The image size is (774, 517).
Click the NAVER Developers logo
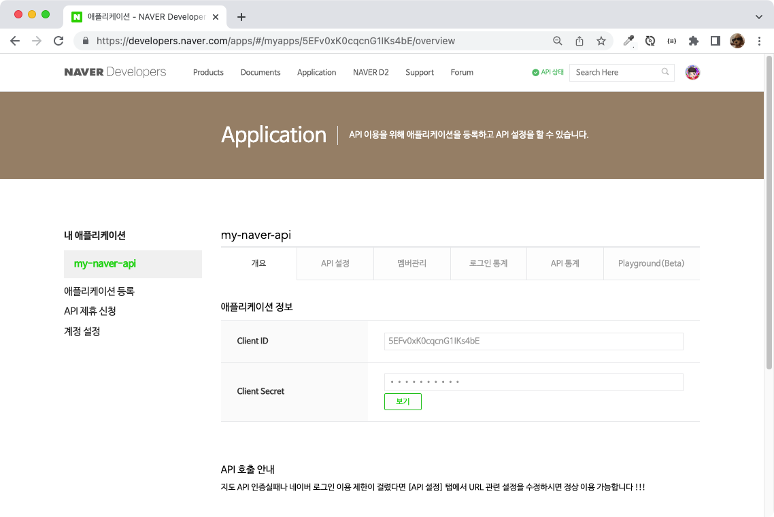[114, 71]
